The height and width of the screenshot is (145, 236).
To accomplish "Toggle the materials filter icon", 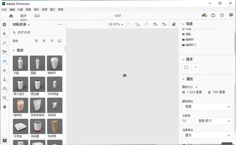I will [x=44, y=41].
